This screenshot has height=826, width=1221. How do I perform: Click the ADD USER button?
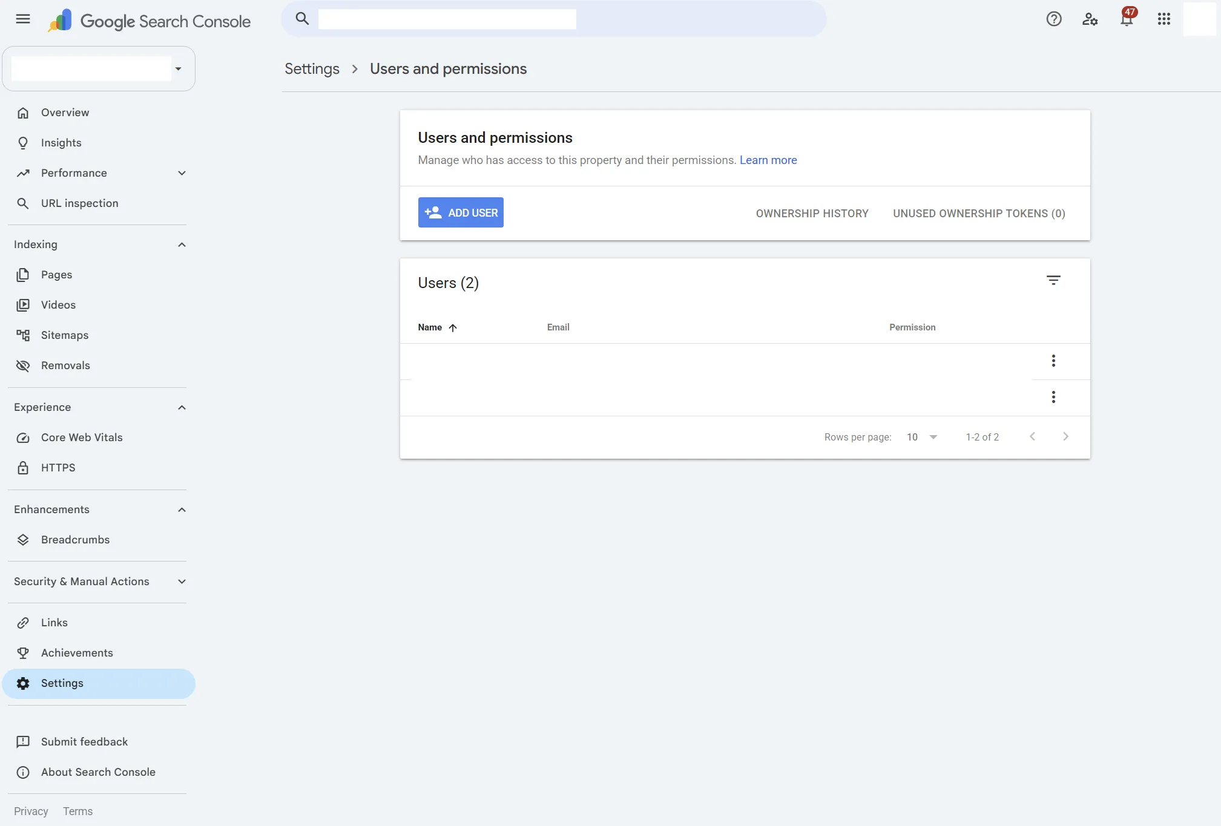(461, 212)
